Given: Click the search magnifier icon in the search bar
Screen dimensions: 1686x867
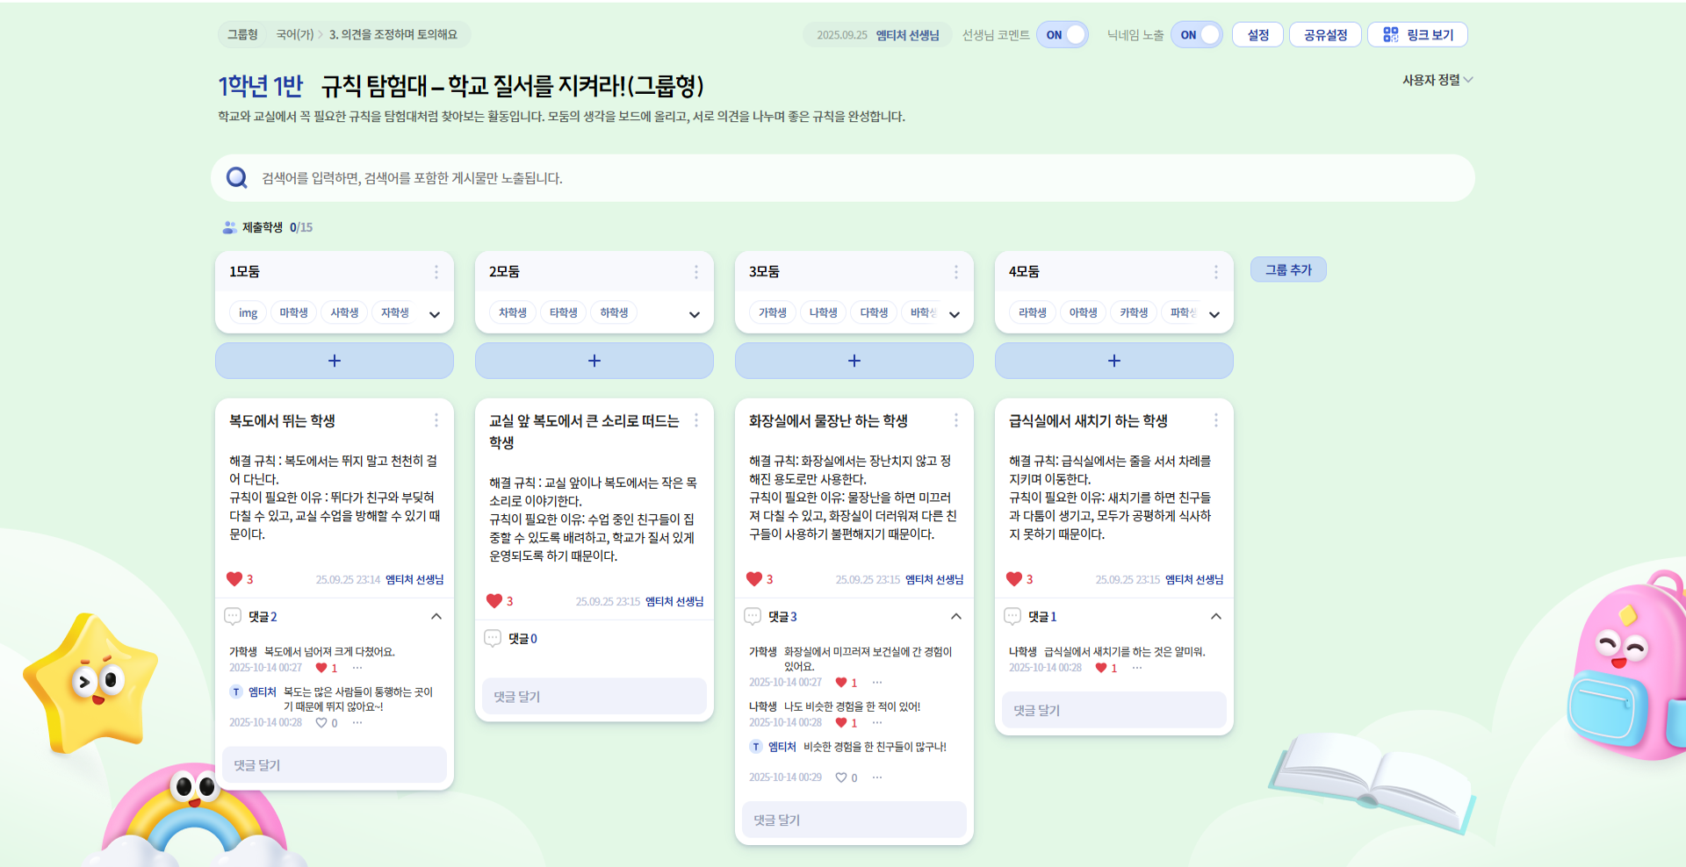Looking at the screenshot, I should tap(236, 177).
